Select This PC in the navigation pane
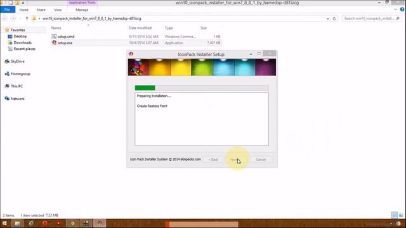The width and height of the screenshot is (406, 228). click(x=16, y=86)
